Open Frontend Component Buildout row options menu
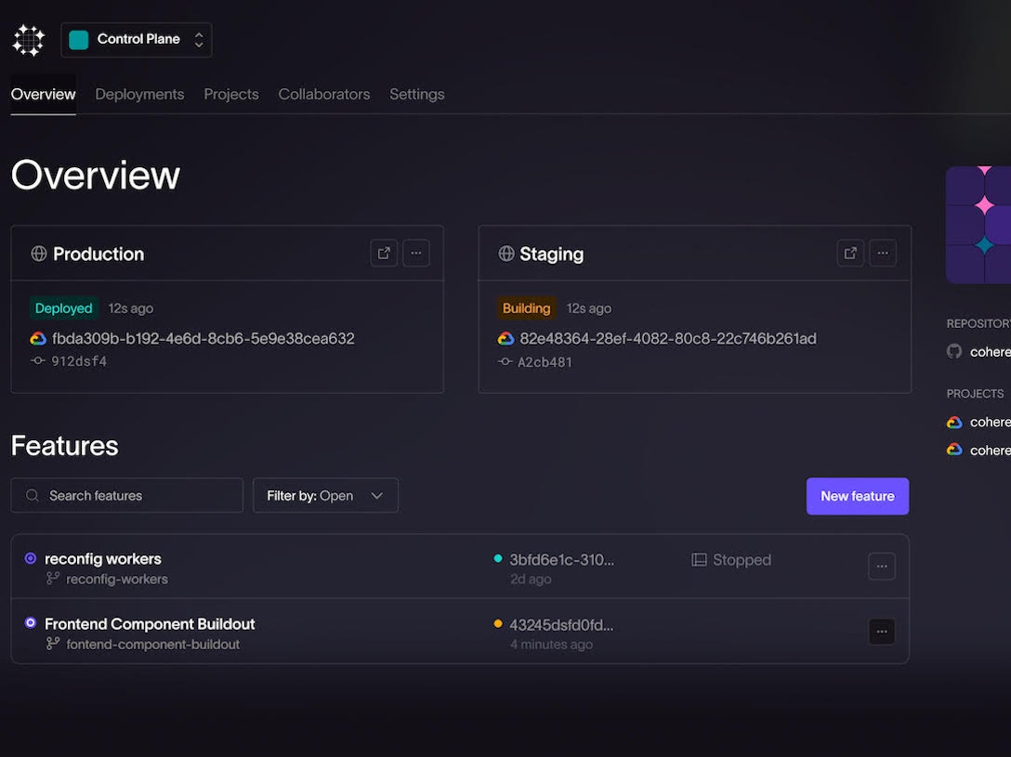1011x757 pixels. tap(881, 632)
